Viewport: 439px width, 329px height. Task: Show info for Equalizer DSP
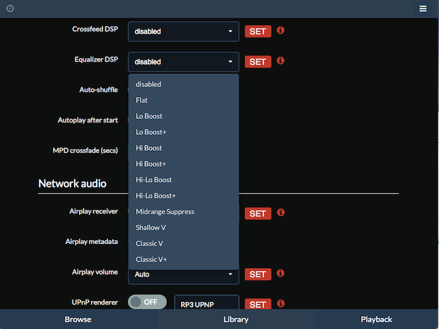280,60
